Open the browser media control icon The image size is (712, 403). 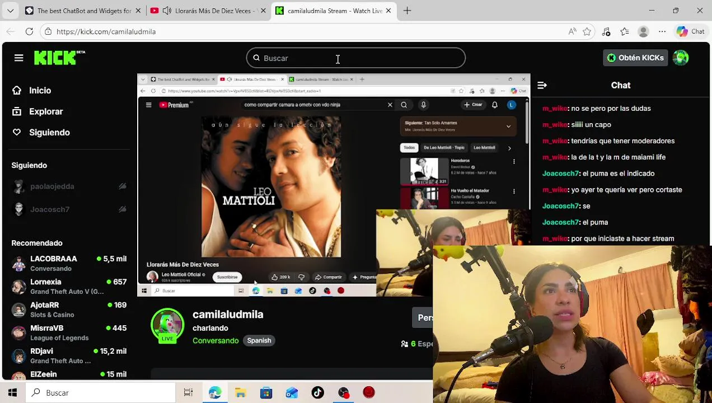click(x=606, y=32)
